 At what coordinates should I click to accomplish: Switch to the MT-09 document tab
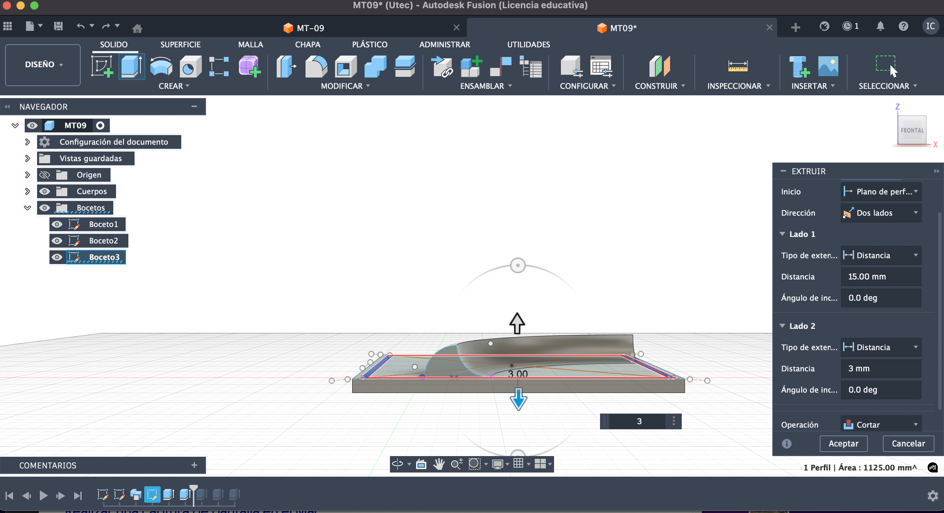(x=310, y=28)
